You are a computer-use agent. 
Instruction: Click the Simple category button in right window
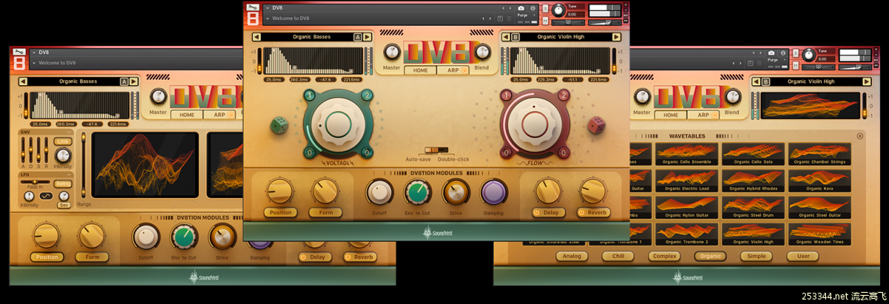756,257
